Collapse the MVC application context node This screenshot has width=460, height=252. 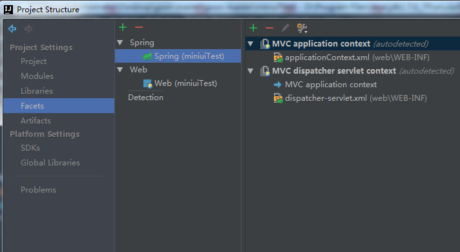[x=250, y=44]
